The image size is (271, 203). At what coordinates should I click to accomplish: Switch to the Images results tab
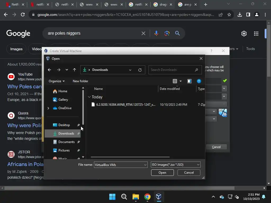[16, 49]
